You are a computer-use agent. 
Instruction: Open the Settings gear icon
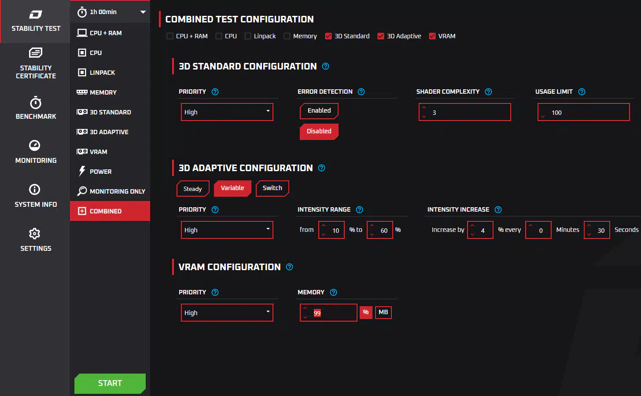[35, 233]
